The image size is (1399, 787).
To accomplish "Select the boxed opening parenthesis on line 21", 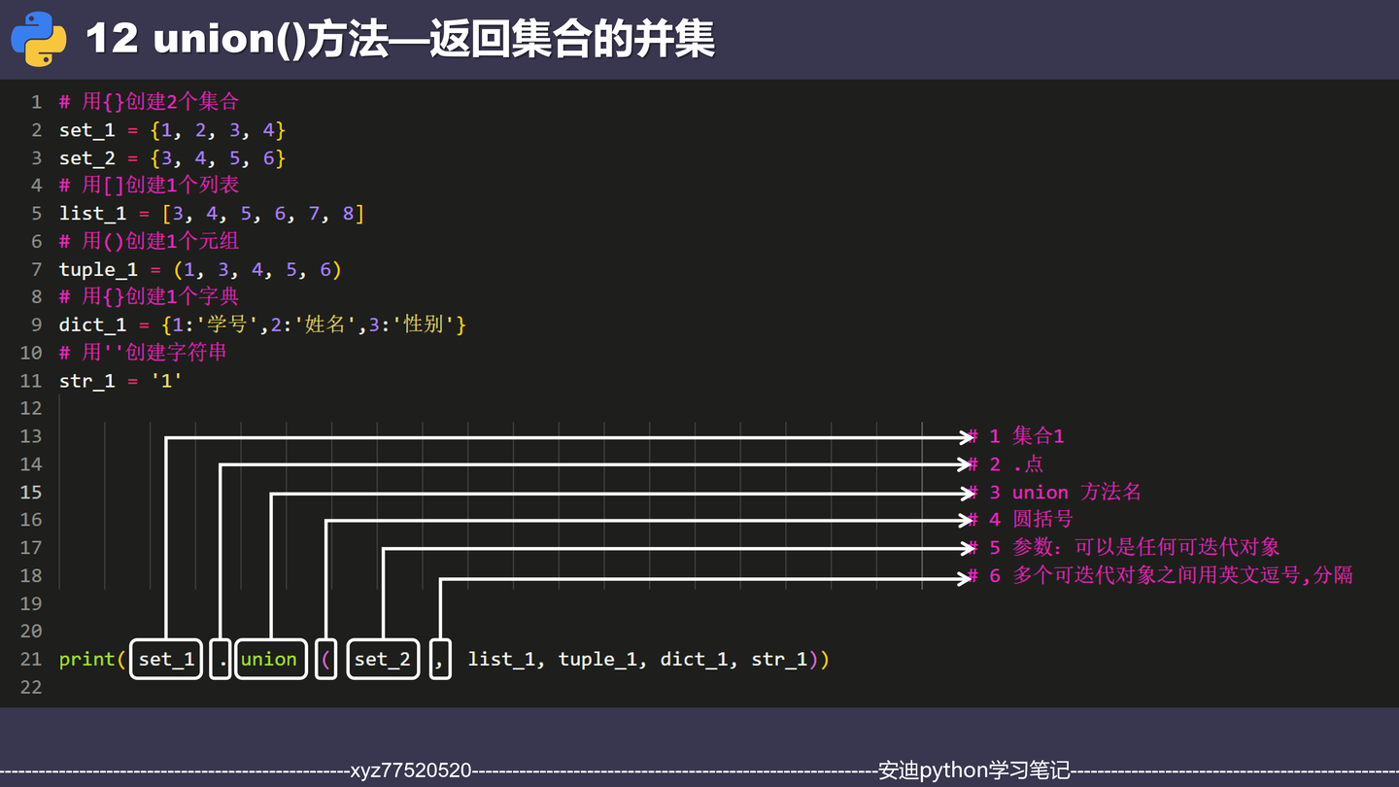I will click(325, 659).
